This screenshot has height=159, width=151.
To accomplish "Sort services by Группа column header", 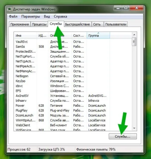I will (x=98, y=35).
